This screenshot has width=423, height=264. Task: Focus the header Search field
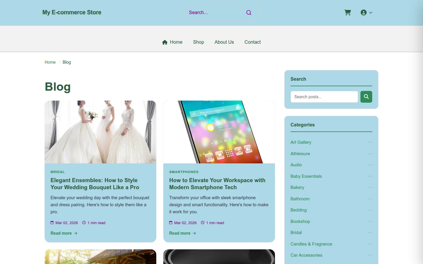(216, 13)
